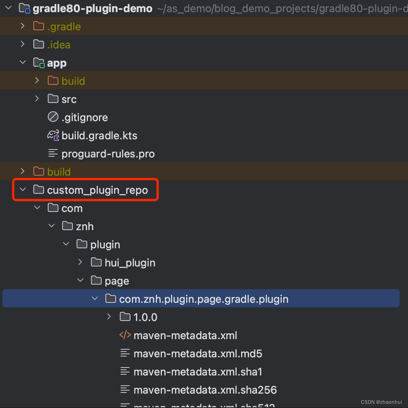Screen dimensions: 408x408
Task: Click the folder icon of custom_plugin_repo
Action: (39, 189)
